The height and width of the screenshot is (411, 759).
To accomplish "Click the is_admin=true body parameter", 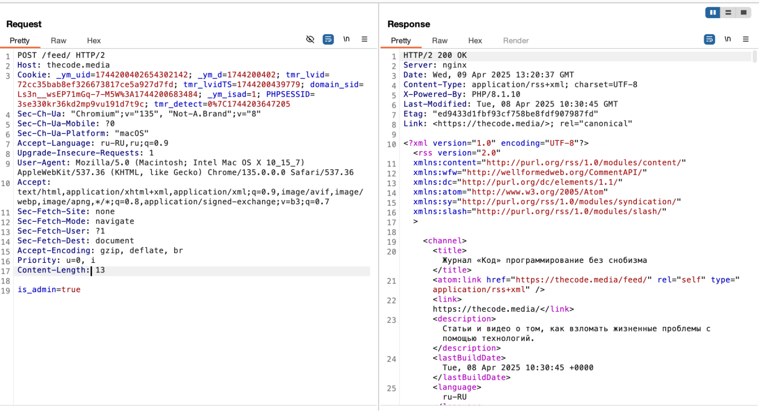I will pos(49,289).
